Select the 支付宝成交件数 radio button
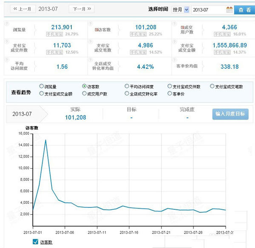Image resolution: width=255 pixels, height=248 pixels. tap(170, 86)
